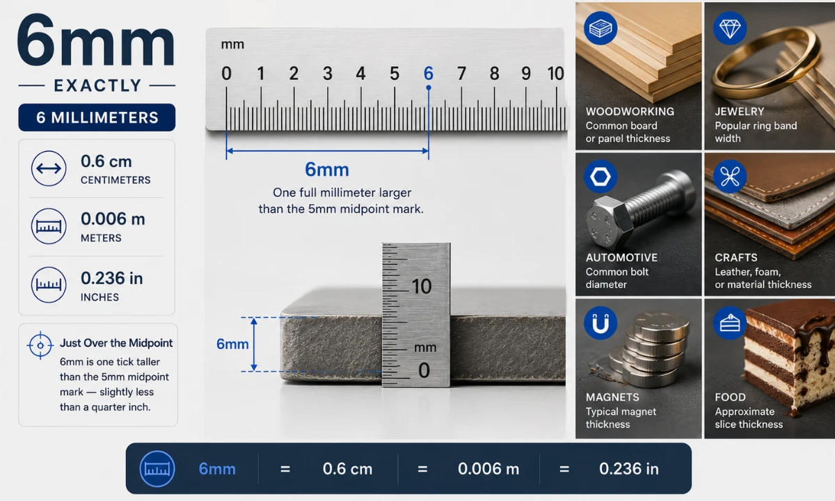Click 6mm in the bottom conversion bar
The height and width of the screenshot is (501, 835).
pos(217,469)
